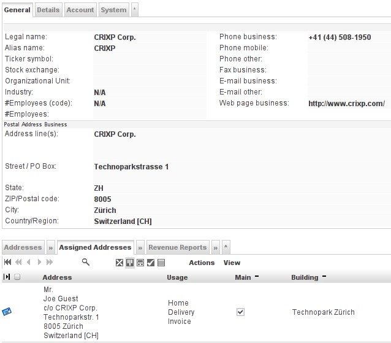Click the empty Stock exchange field

point(150,70)
